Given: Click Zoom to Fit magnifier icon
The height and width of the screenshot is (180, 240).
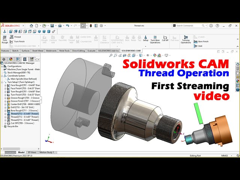Looking at the screenshot, I should pyautogui.click(x=111, y=55).
